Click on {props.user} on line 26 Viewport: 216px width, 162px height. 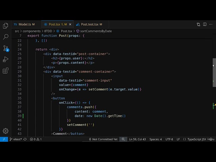coord(71,58)
